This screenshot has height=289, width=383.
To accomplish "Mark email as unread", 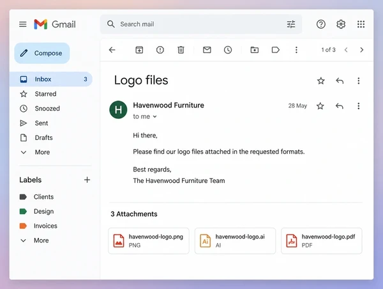I will pos(207,50).
